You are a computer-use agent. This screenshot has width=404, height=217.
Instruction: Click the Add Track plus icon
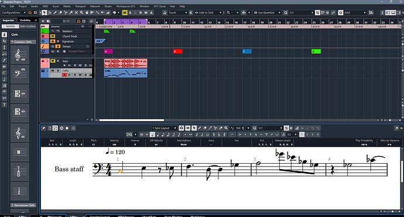43,21
